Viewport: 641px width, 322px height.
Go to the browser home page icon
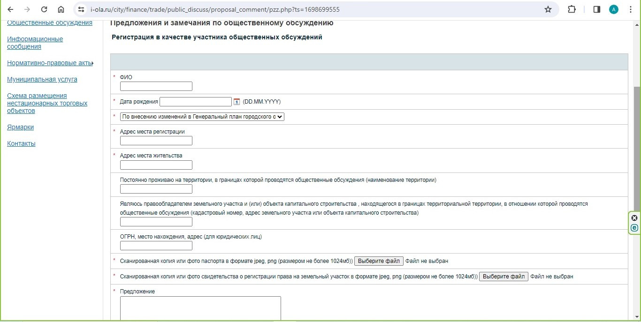(61, 9)
